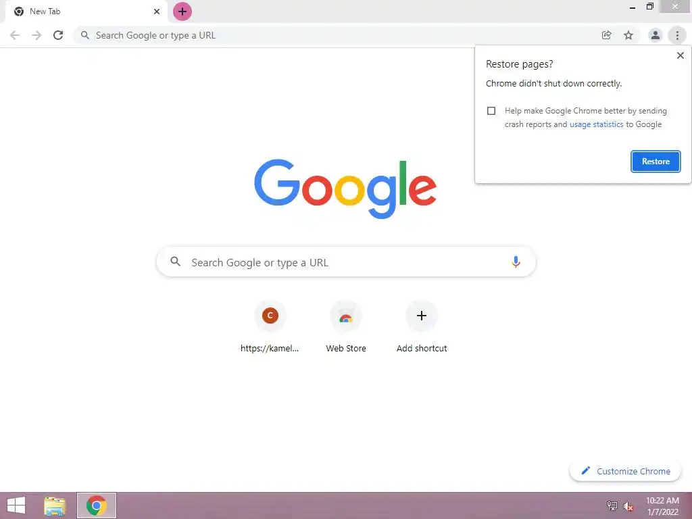
Task: Open the taskbar clock showing 10:22 AM
Action: (662, 505)
